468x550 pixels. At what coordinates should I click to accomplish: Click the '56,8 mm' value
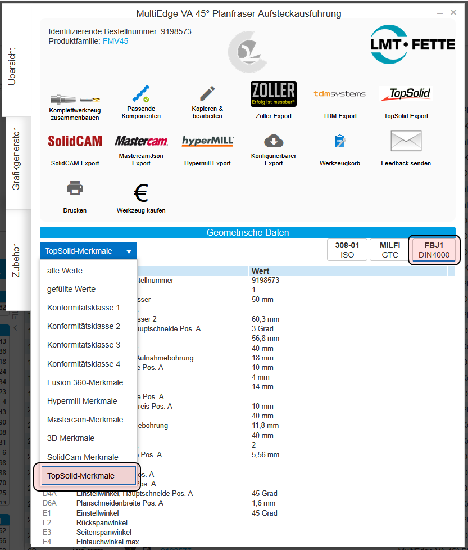click(265, 338)
